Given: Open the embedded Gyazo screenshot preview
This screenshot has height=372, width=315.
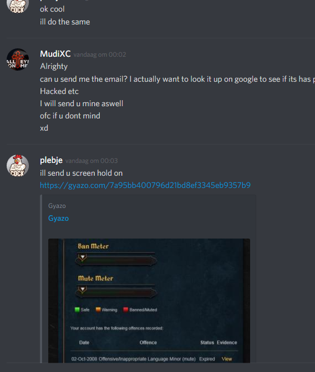Looking at the screenshot, I should (x=149, y=301).
